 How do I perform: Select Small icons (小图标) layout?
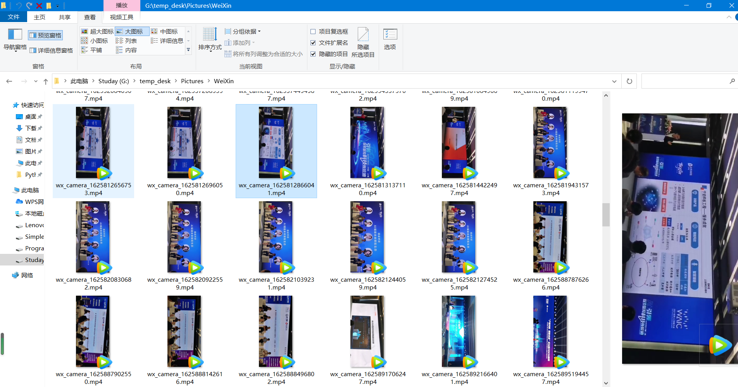[x=95, y=41]
